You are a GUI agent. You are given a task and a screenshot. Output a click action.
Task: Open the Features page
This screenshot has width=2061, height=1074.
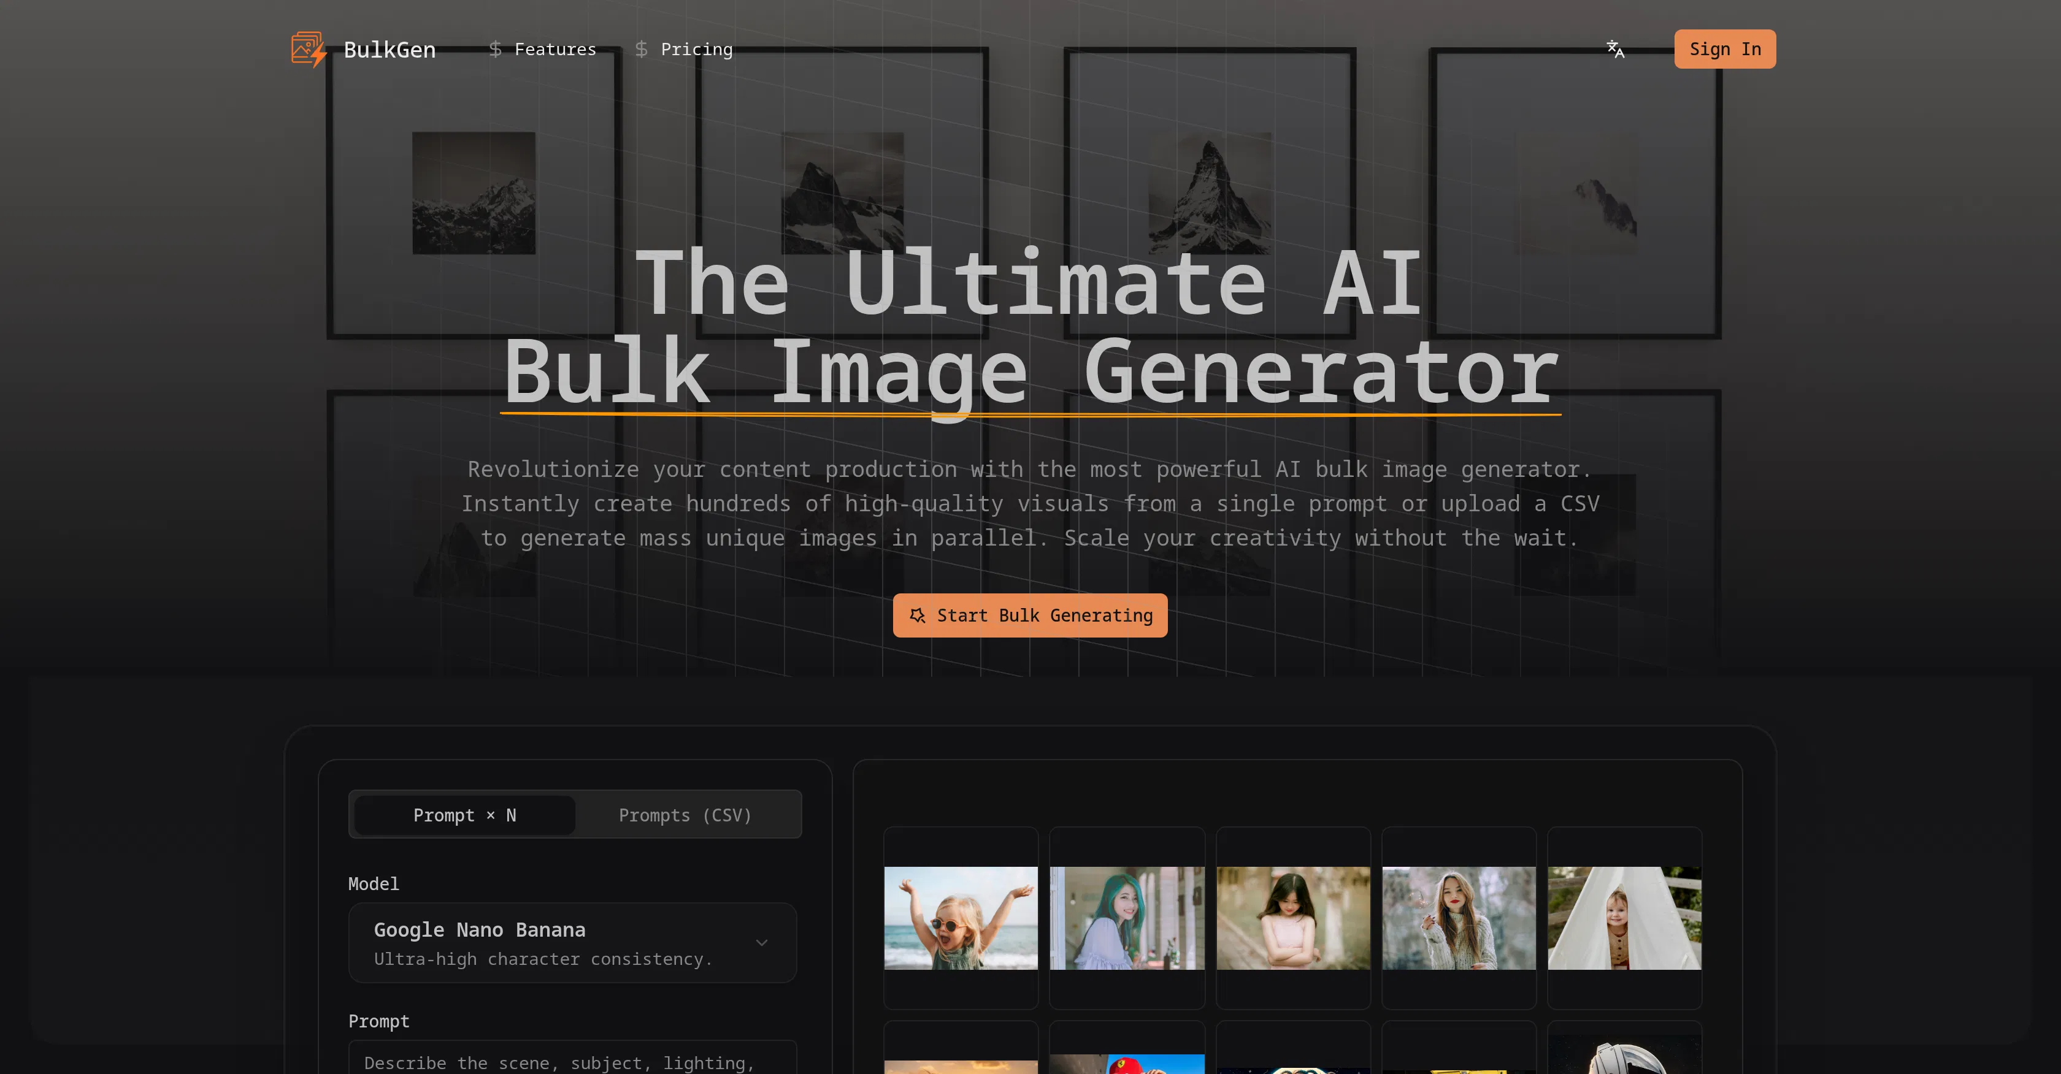tap(555, 49)
